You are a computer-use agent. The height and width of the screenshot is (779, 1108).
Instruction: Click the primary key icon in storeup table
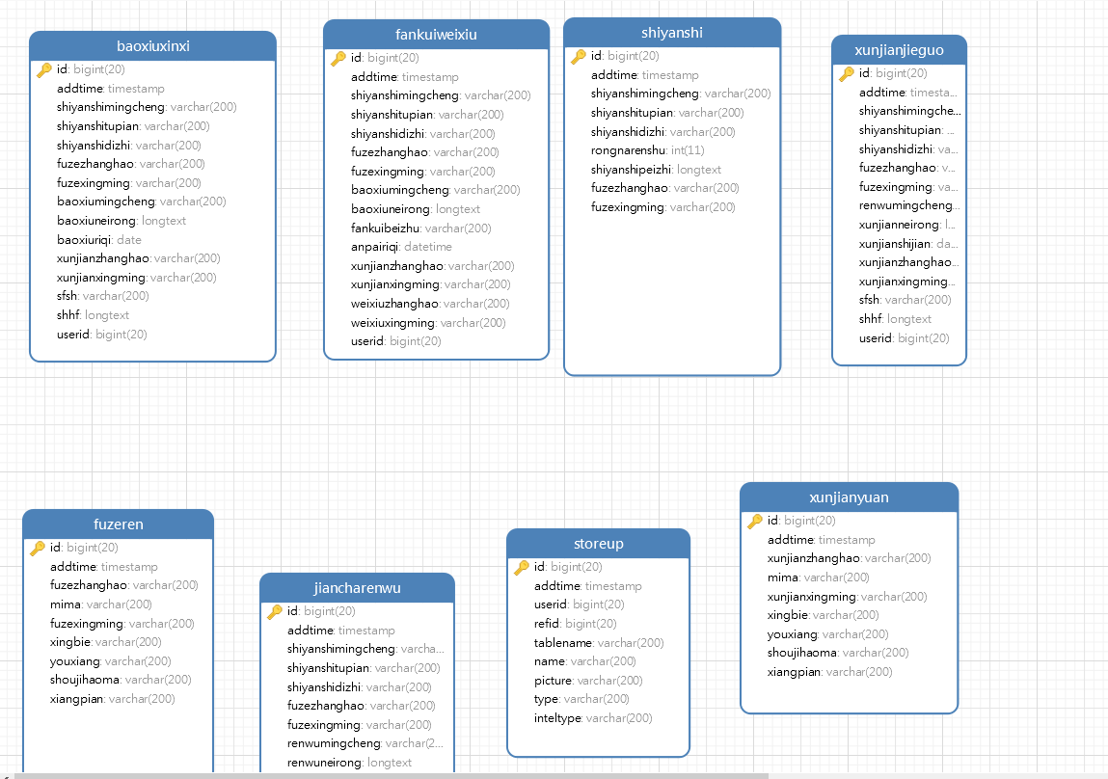[521, 567]
